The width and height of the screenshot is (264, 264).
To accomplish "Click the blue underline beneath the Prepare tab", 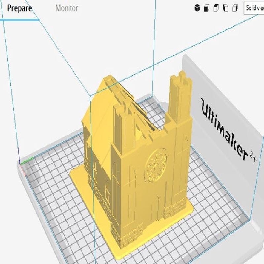I will (19, 20).
